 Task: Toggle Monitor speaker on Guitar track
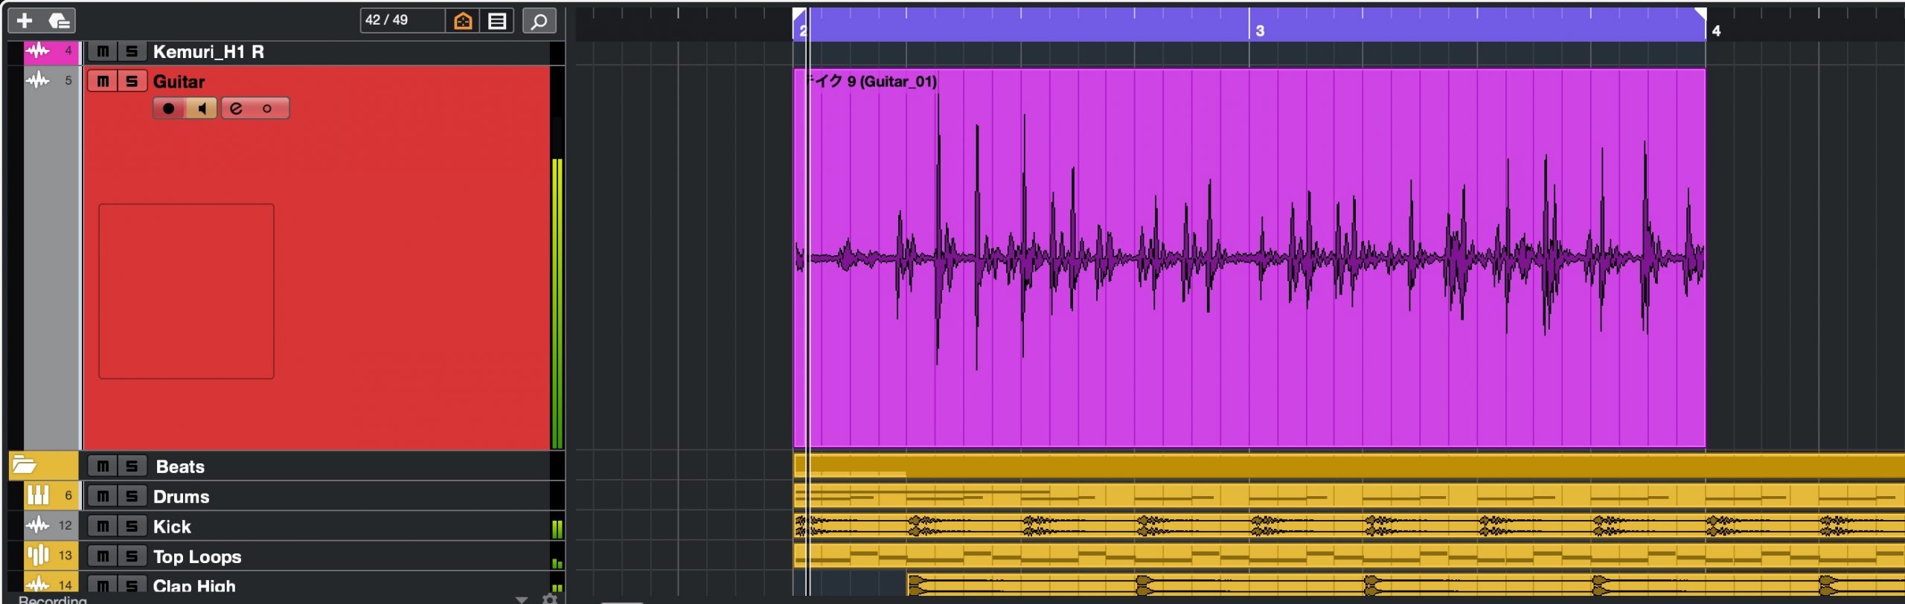click(x=201, y=109)
